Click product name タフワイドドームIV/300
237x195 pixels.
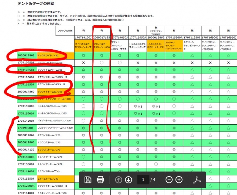pos(50,92)
